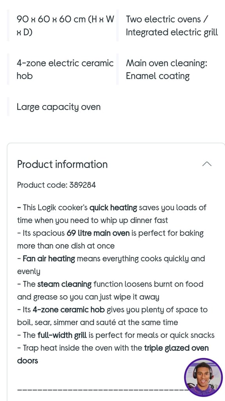Viewport: 225px width, 401px height.
Task: Collapse the Product information section chevron
Action: pos(207,164)
